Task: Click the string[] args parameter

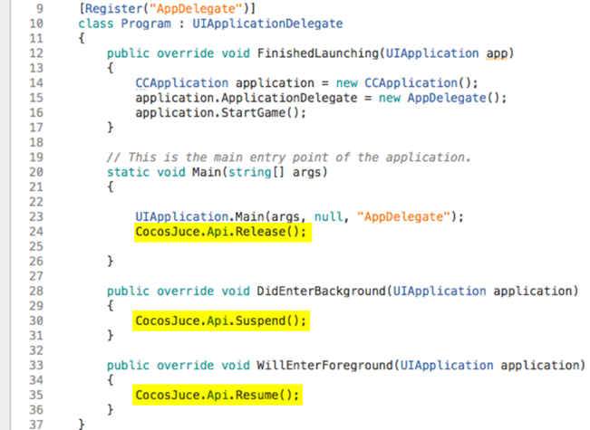Action: (x=274, y=172)
